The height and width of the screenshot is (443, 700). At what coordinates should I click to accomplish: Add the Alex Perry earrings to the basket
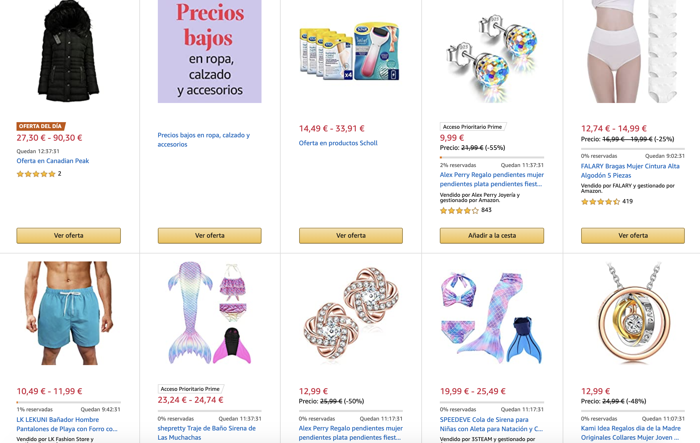click(492, 236)
